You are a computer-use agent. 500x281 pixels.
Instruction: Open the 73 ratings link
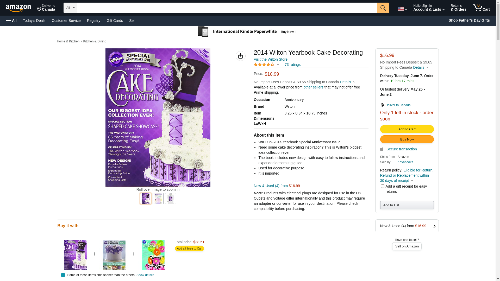pyautogui.click(x=292, y=65)
